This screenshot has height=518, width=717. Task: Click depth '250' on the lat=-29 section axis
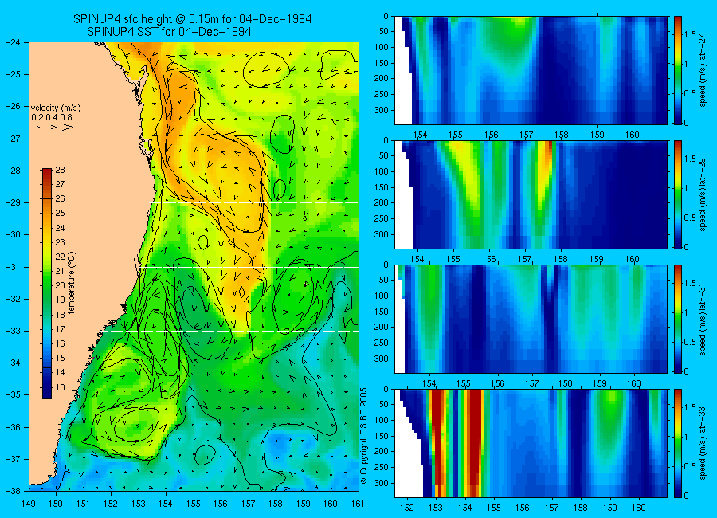click(382, 218)
